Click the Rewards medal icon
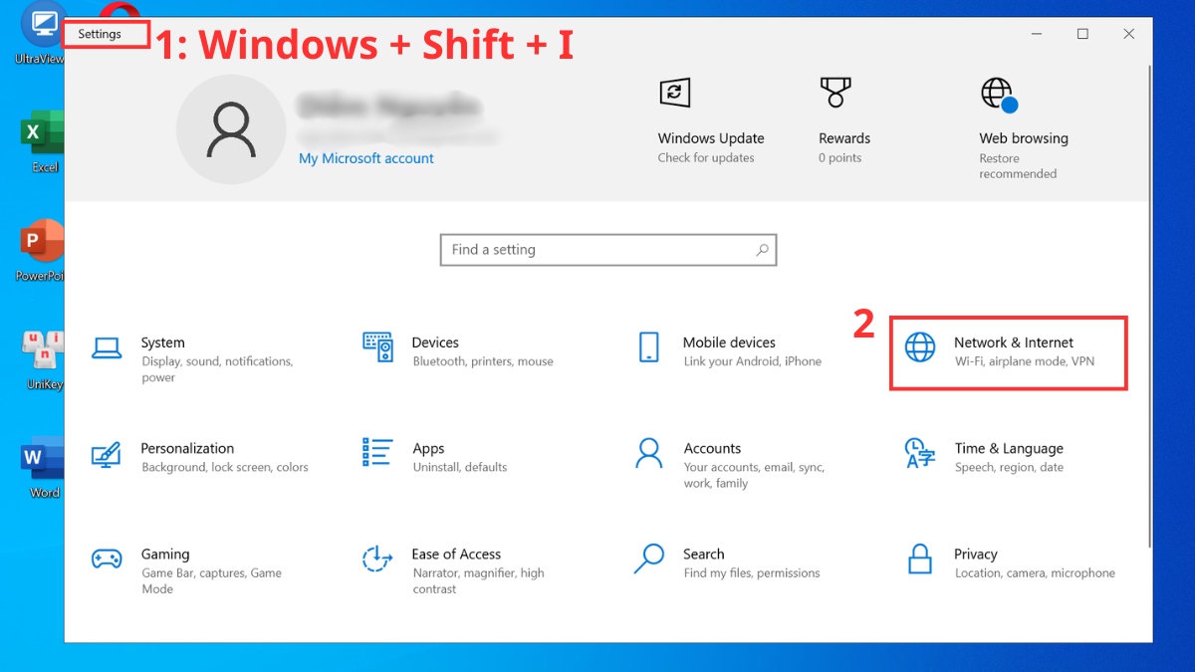 pos(836,93)
